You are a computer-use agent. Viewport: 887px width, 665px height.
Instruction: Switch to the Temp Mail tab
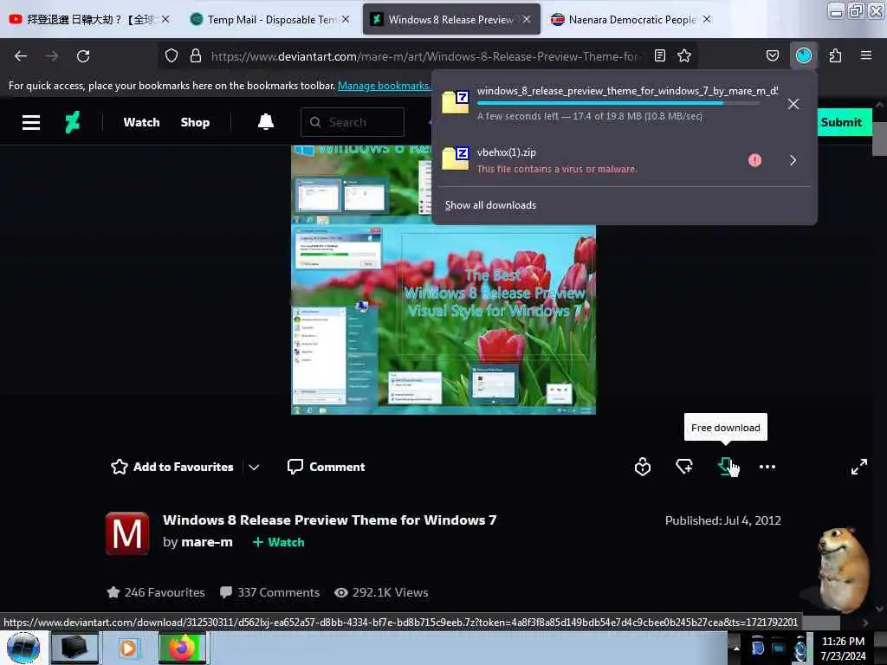pos(271,19)
